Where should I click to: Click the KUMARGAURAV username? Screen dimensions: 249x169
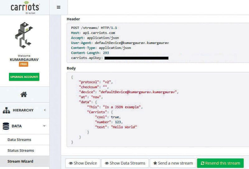pyautogui.click(x=24, y=59)
